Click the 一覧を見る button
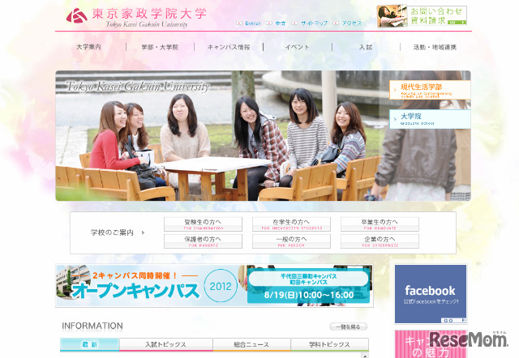The width and height of the screenshot is (519, 358). [x=348, y=326]
